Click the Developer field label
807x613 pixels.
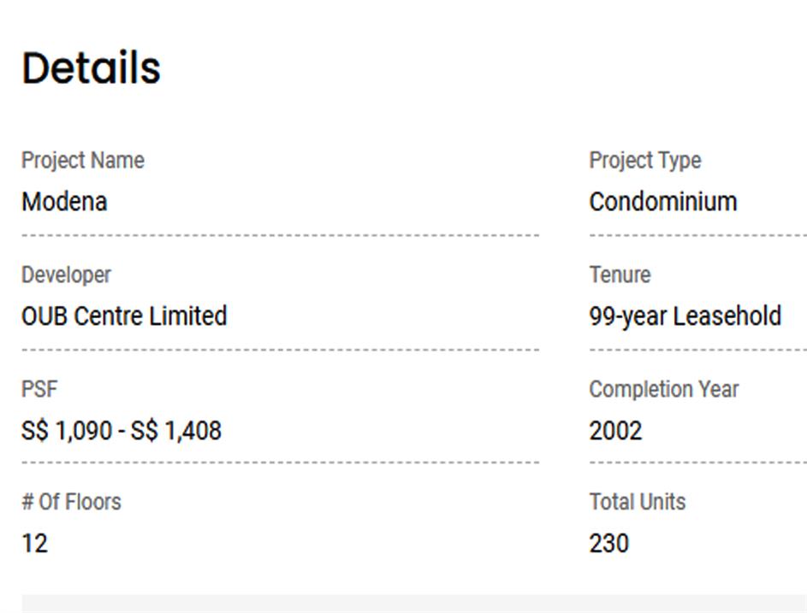click(66, 275)
